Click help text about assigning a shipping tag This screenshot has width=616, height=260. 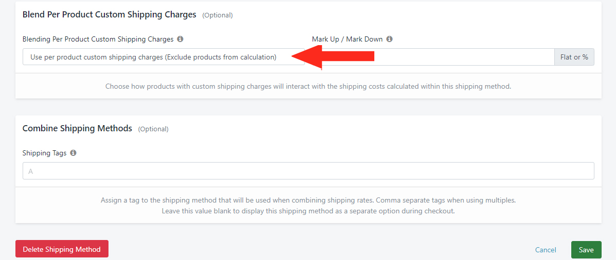(309, 206)
